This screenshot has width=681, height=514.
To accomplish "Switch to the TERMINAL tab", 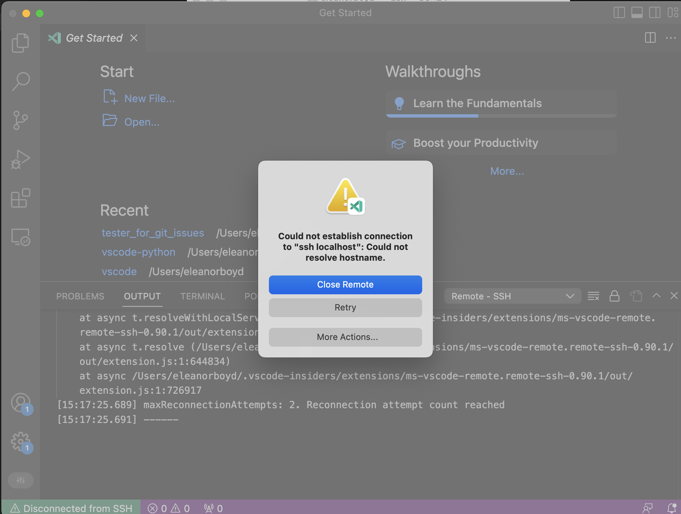I will 202,296.
